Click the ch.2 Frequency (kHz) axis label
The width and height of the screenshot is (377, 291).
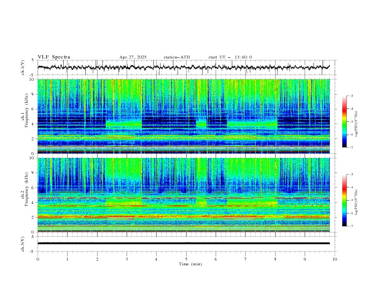pos(25,189)
